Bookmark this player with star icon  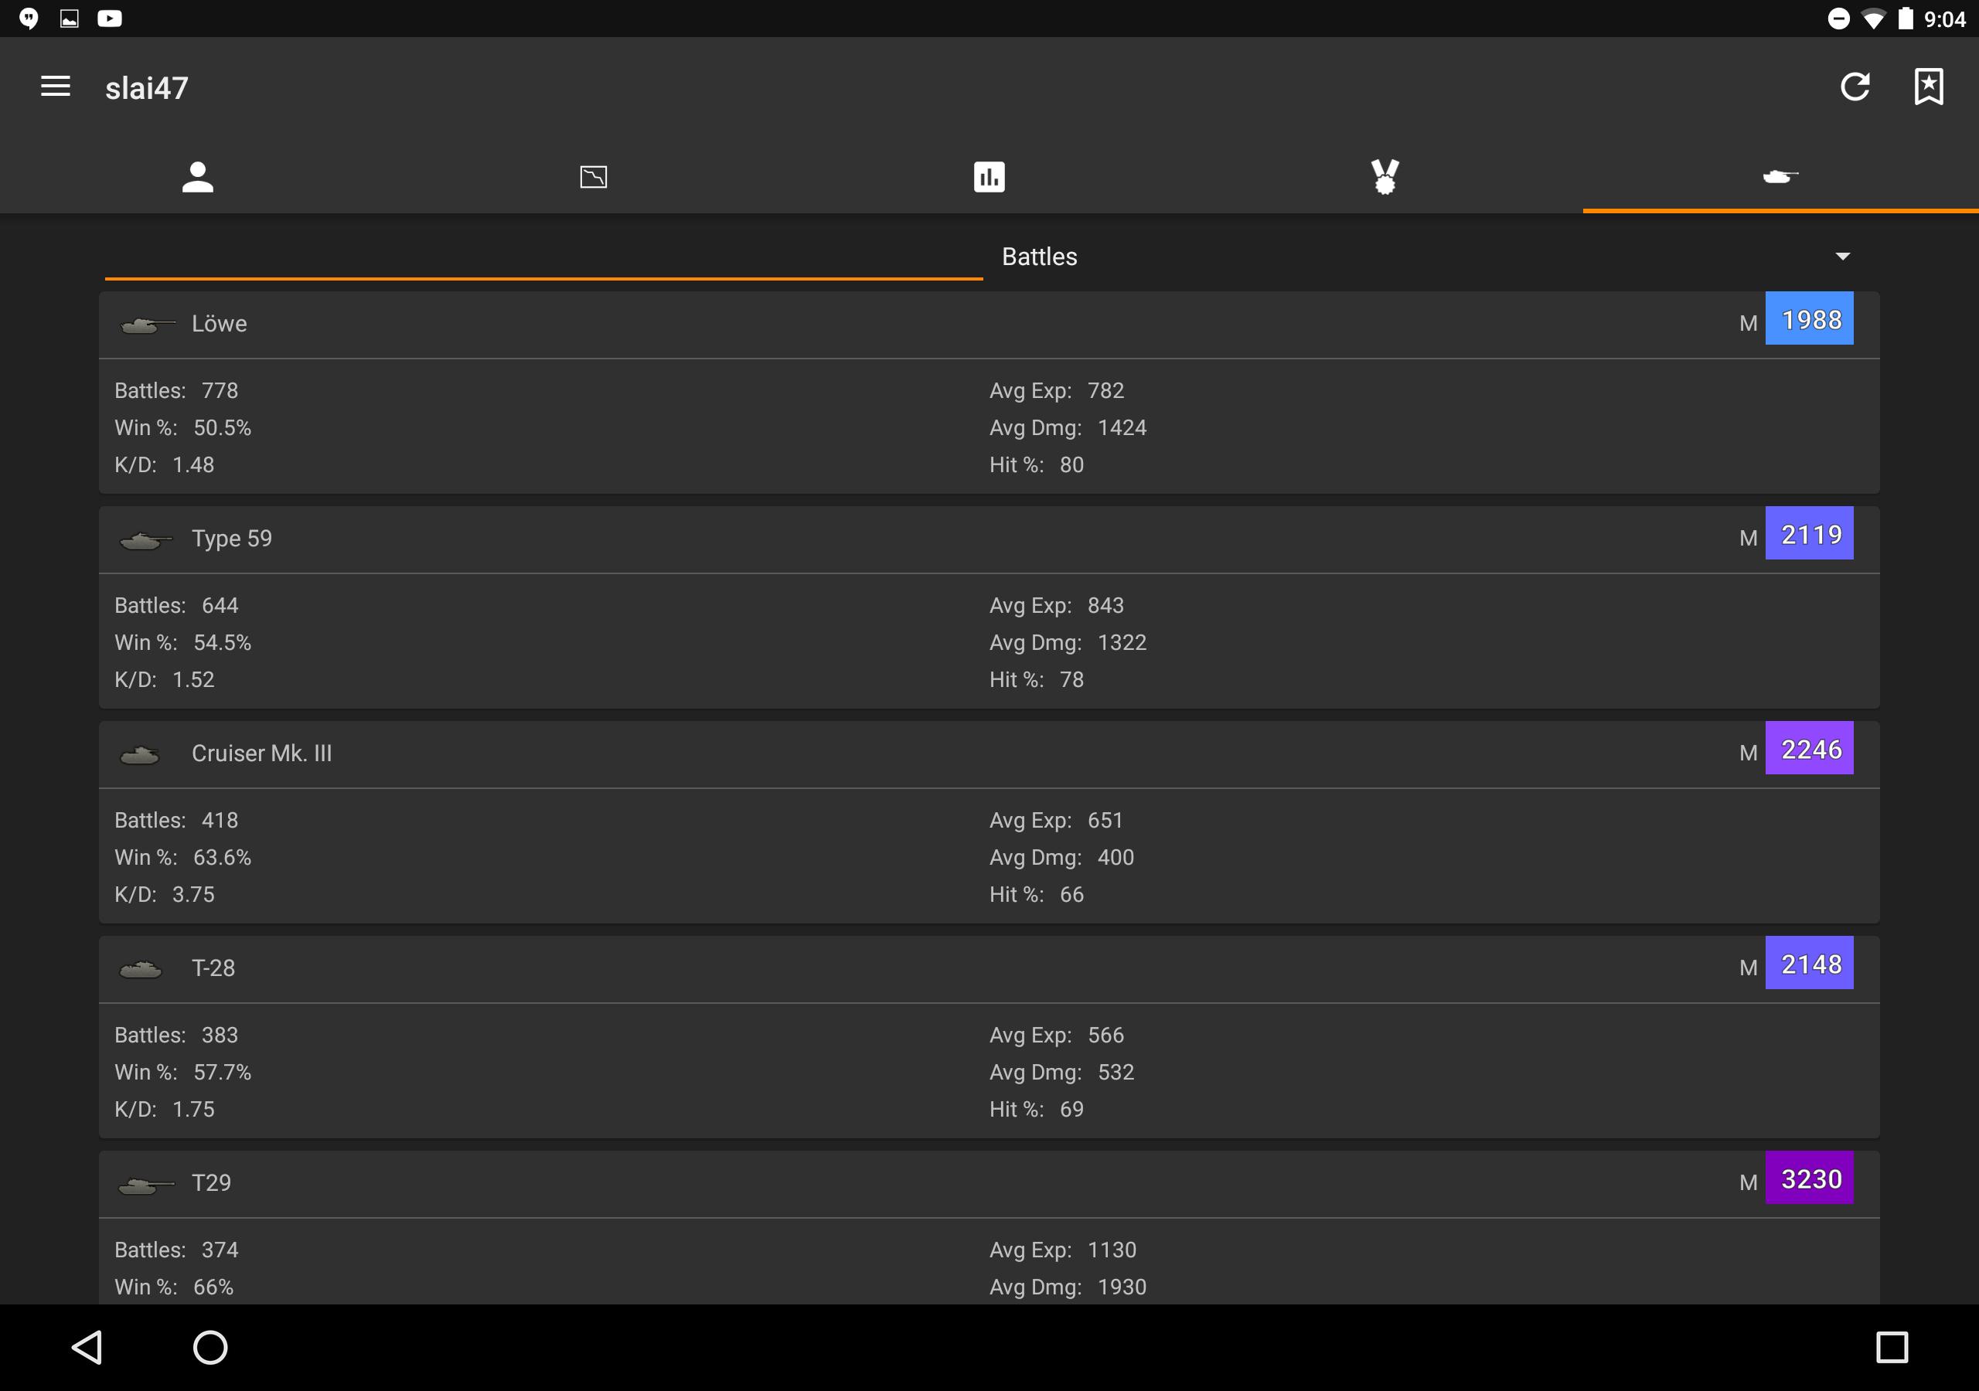coord(1929,87)
